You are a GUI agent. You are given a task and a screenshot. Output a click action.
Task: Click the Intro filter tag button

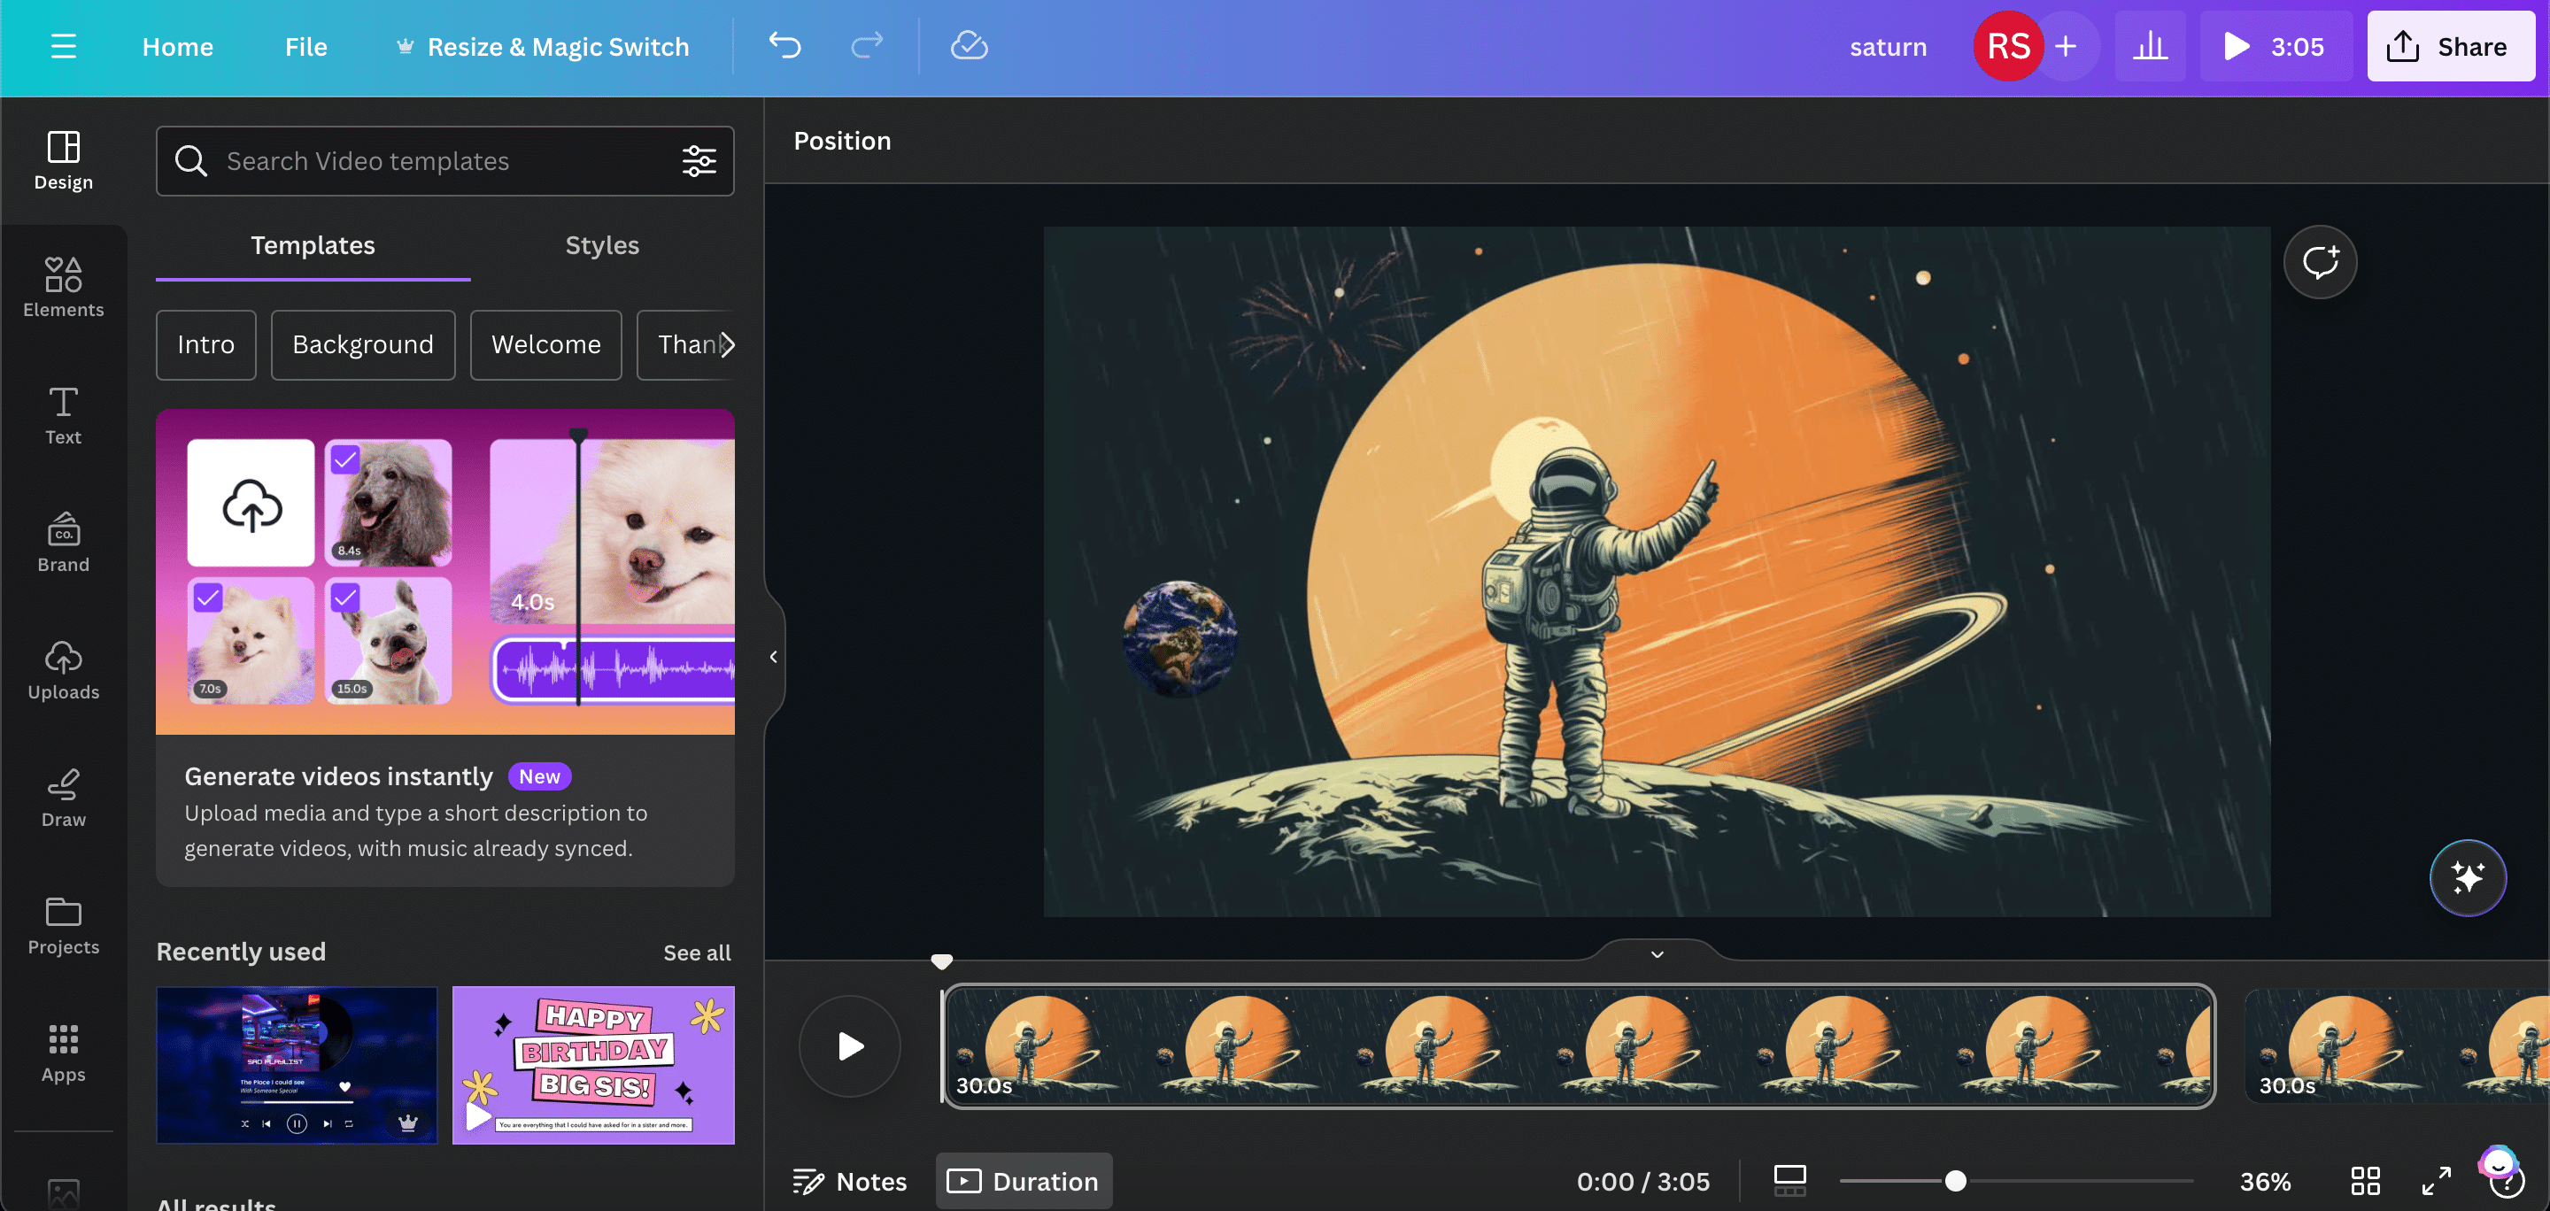tap(206, 343)
